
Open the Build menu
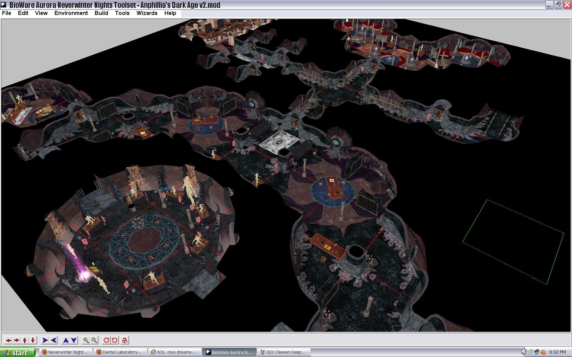(x=101, y=13)
